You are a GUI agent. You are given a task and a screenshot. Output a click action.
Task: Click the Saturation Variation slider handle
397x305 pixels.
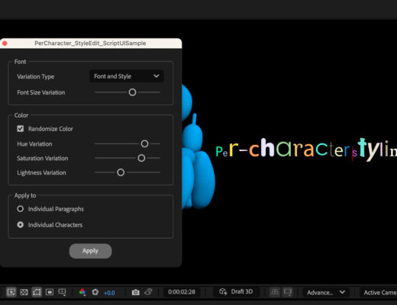[141, 158]
